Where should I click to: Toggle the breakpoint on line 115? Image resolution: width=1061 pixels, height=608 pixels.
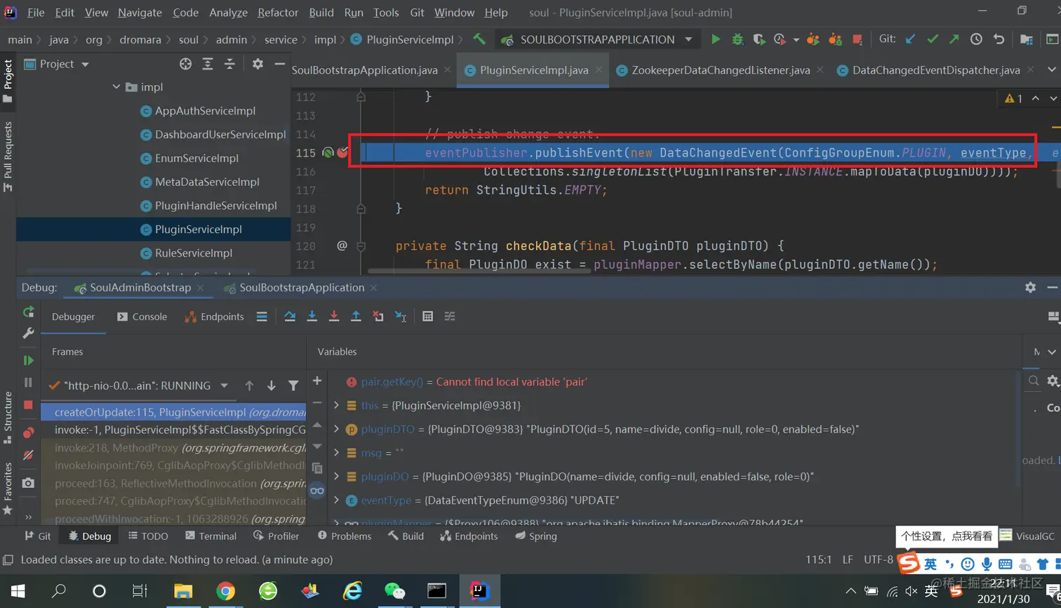click(342, 152)
